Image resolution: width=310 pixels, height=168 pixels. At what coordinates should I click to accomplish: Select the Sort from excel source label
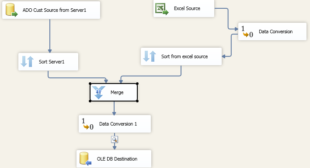[x=185, y=56]
